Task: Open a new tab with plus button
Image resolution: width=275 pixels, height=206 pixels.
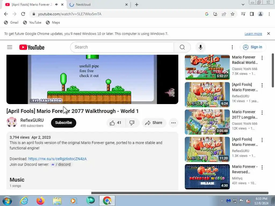Action: click(x=137, y=5)
